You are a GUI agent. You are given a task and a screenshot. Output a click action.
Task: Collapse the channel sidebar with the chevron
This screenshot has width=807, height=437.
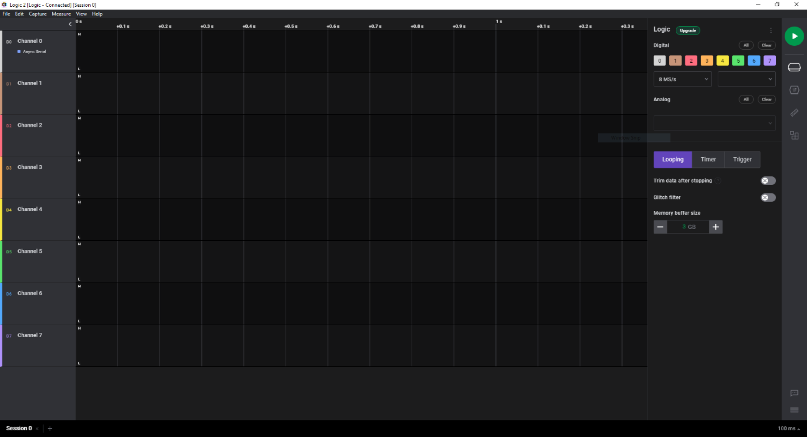click(70, 24)
